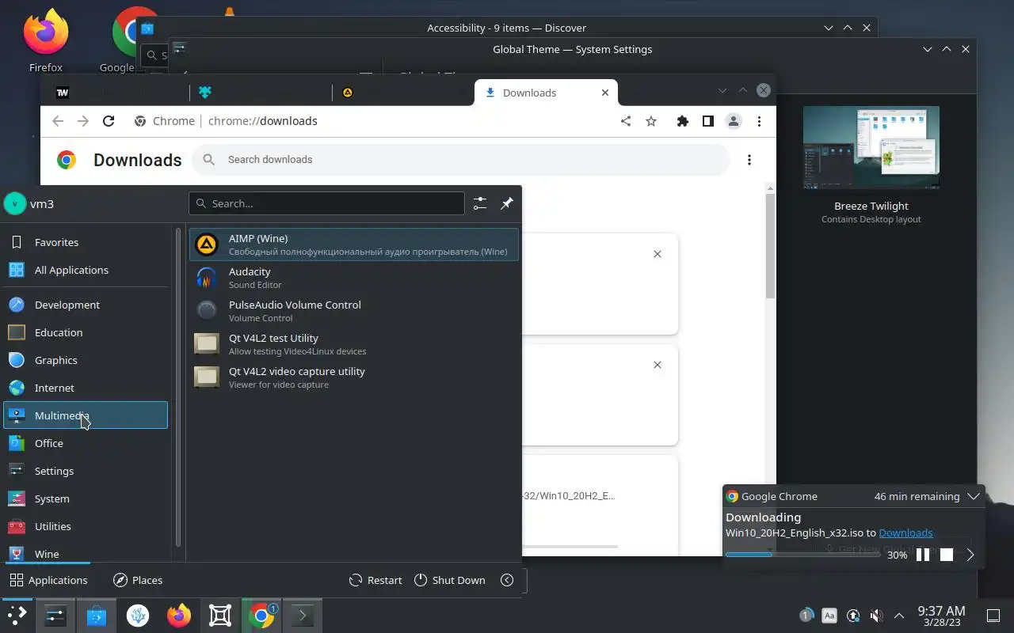
Task: Open the Office category
Action: pyautogui.click(x=86, y=443)
